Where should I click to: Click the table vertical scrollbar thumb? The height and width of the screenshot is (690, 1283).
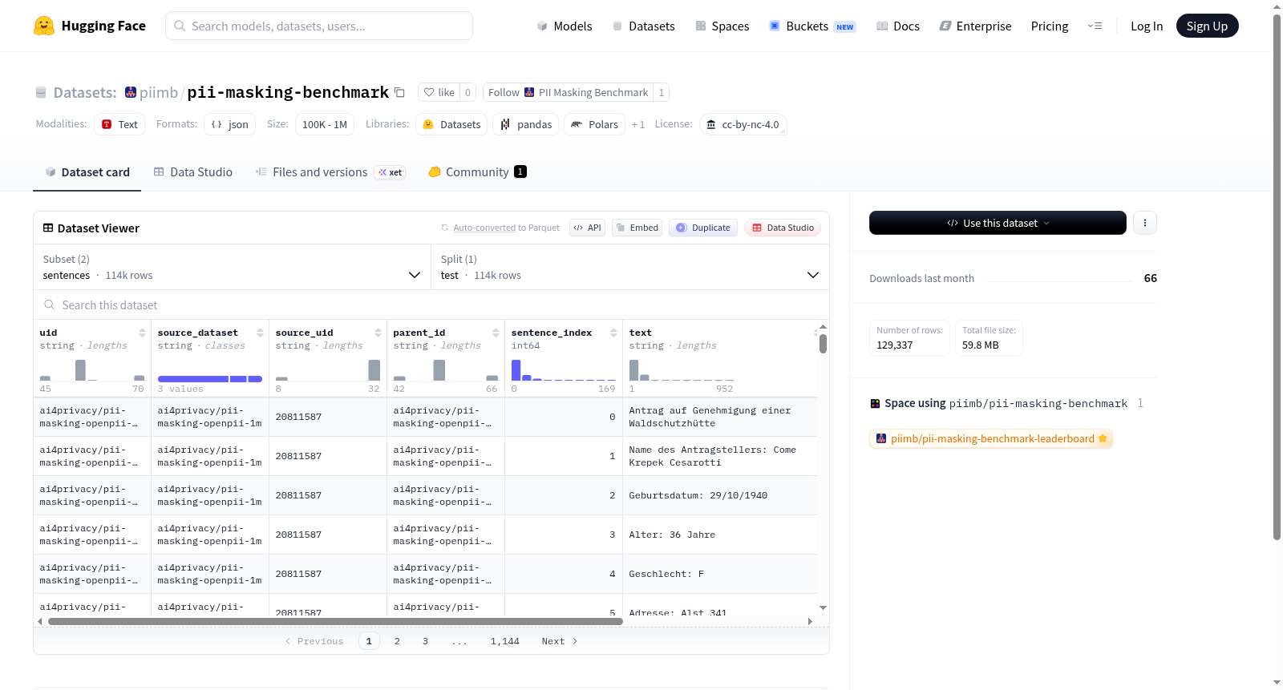[823, 344]
